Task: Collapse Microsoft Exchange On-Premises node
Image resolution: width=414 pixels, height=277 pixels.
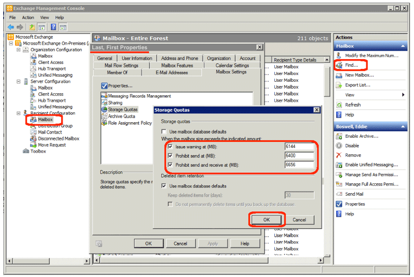Action: tap(11, 43)
